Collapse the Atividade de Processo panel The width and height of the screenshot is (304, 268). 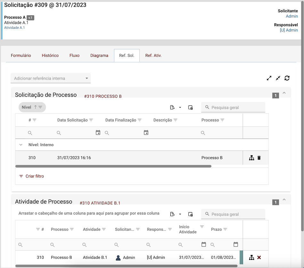[284, 200]
